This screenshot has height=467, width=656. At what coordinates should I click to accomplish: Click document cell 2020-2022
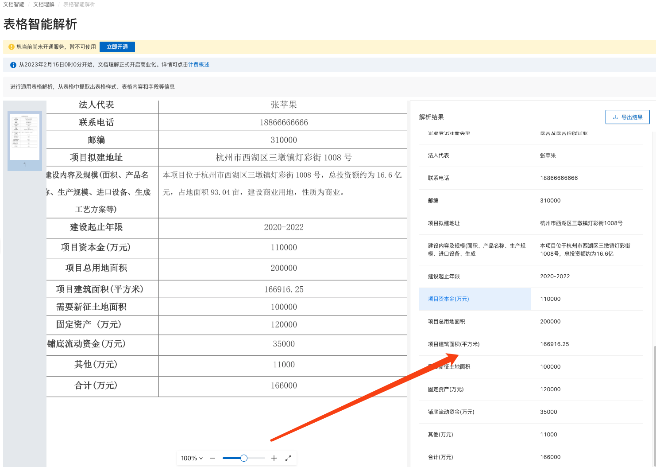tap(284, 227)
